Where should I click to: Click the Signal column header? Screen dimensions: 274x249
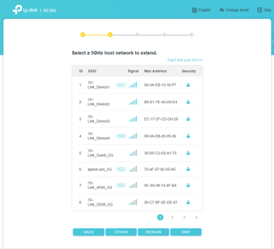tap(133, 71)
